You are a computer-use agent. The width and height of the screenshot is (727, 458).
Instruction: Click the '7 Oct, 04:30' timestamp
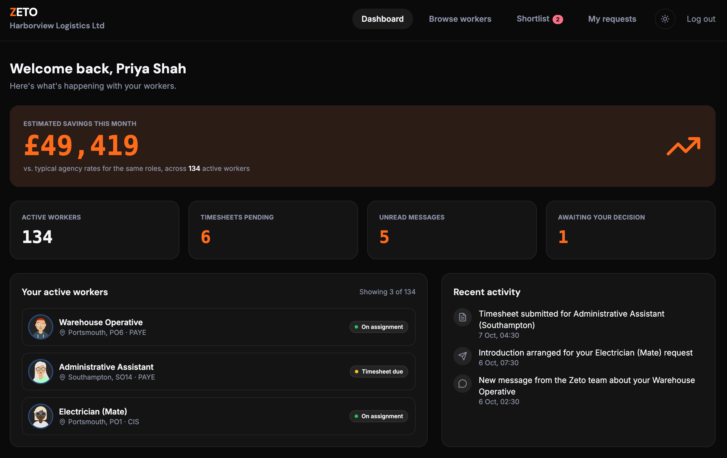pyautogui.click(x=499, y=335)
